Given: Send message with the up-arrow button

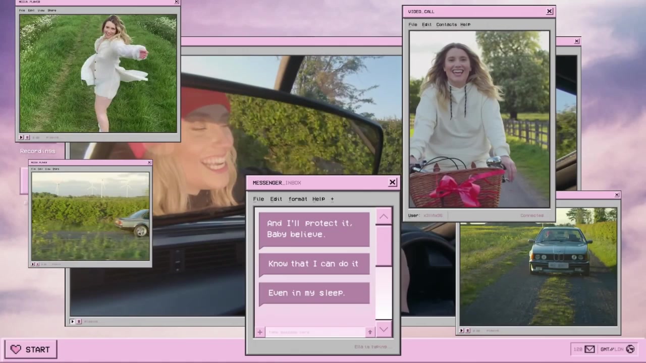Looking at the screenshot, I should 370,332.
